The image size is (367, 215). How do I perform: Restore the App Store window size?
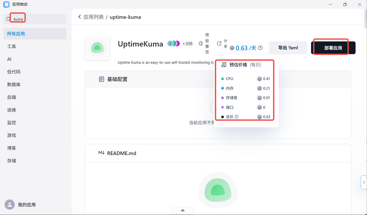click(345, 4)
